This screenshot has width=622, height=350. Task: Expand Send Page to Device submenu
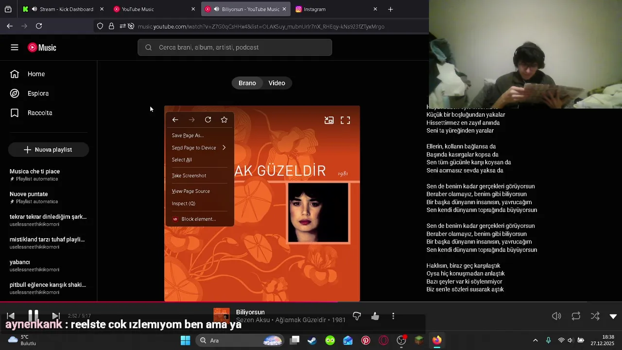(x=199, y=148)
